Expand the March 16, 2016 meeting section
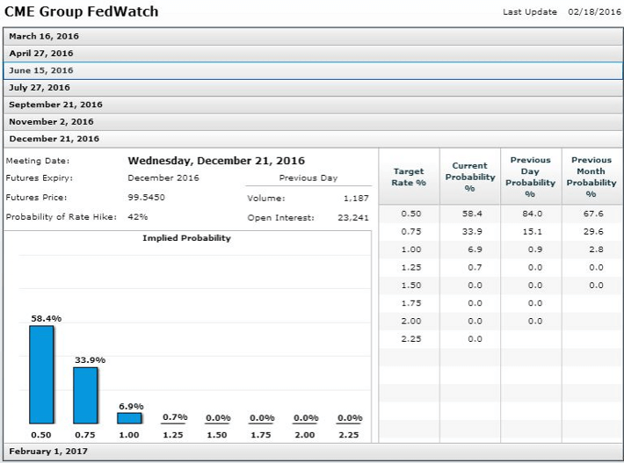Screen dimensions: 624x463 [x=313, y=36]
